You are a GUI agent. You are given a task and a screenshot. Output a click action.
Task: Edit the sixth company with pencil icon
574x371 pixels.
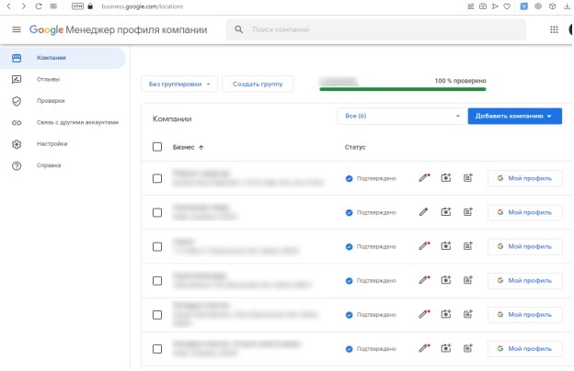pyautogui.click(x=424, y=348)
